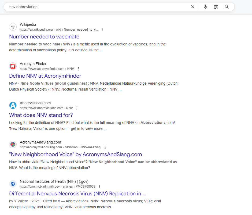Click the Acronym Finder site icon
This screenshot has height=215, width=252.
[13, 66]
